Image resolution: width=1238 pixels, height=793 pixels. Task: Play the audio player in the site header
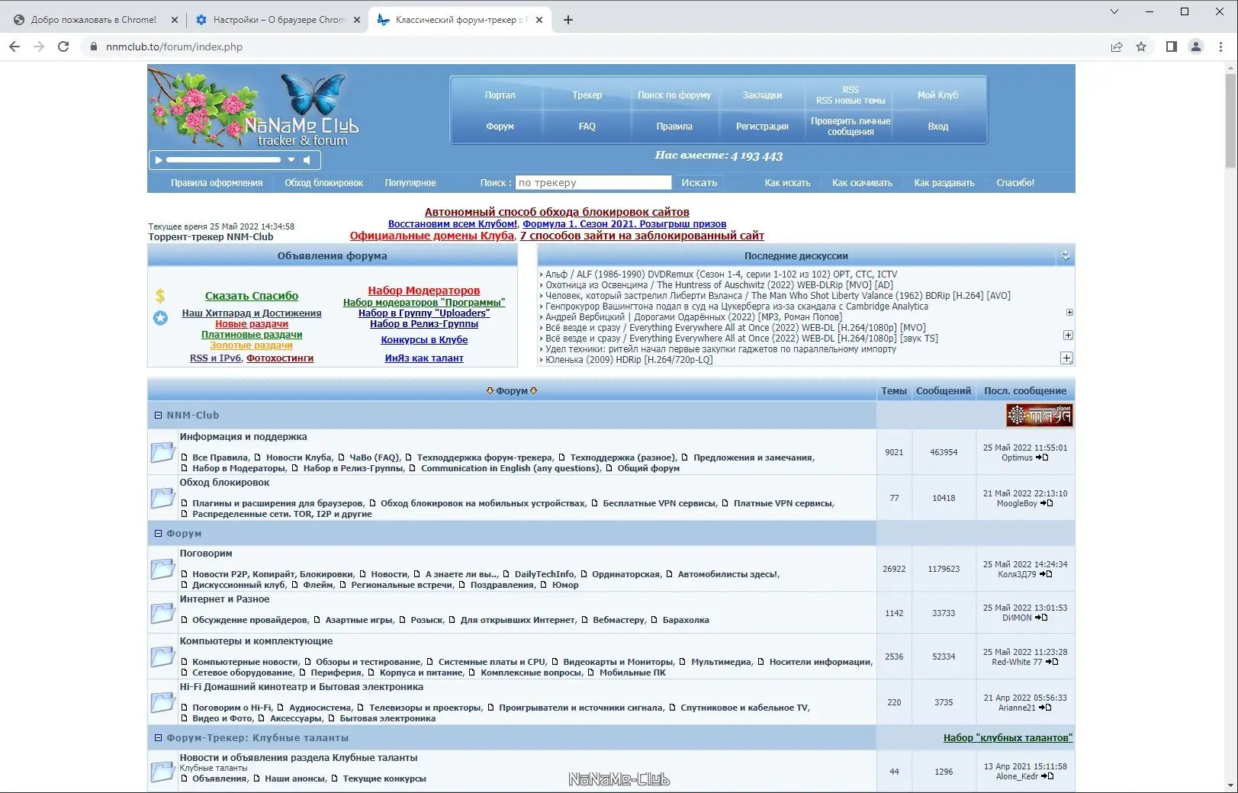159,160
